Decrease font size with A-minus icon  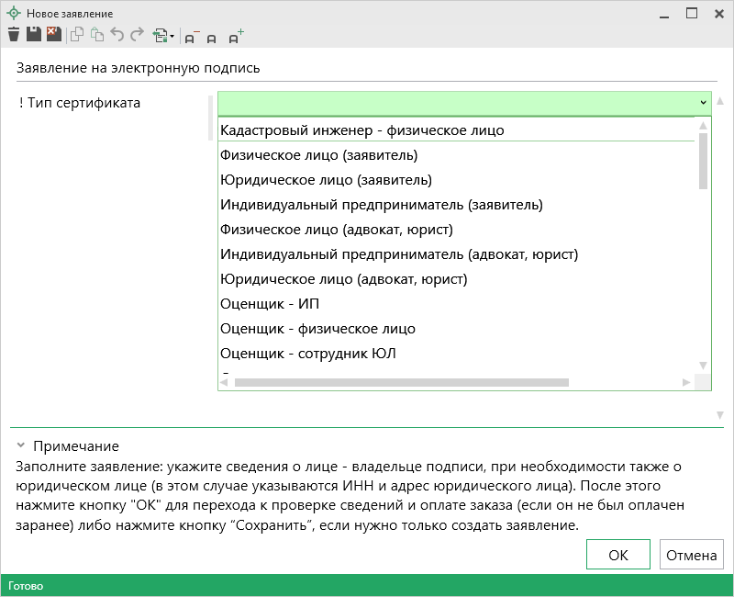coord(191,37)
